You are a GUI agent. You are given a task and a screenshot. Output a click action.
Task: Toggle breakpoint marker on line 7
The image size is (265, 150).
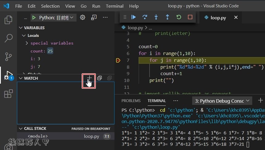click(118, 60)
